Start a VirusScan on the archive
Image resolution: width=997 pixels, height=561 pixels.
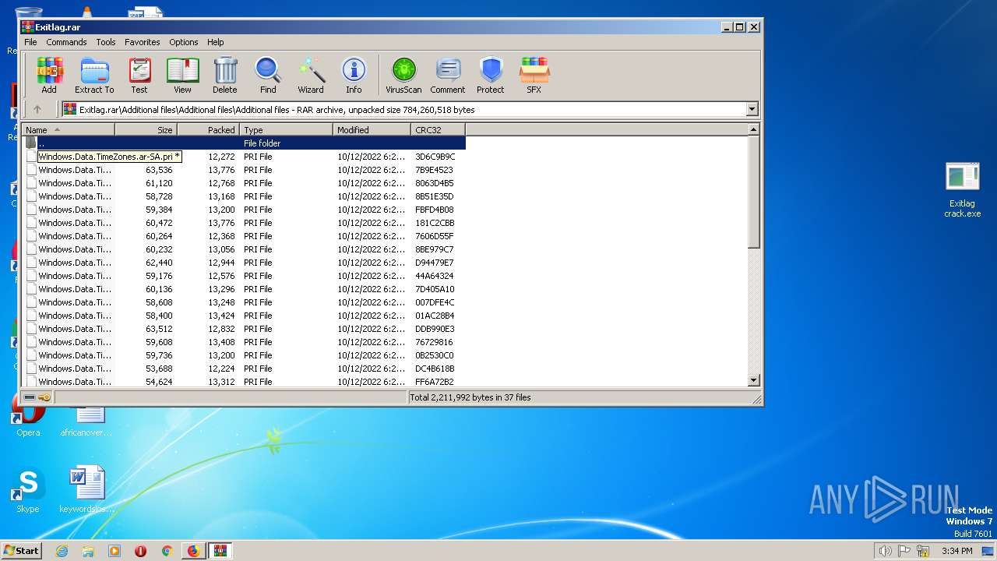(403, 75)
